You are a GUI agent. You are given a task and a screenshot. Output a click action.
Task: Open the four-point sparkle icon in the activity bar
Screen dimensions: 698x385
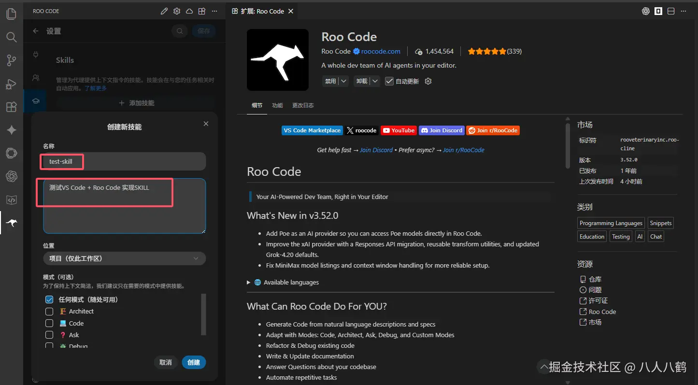[11, 130]
